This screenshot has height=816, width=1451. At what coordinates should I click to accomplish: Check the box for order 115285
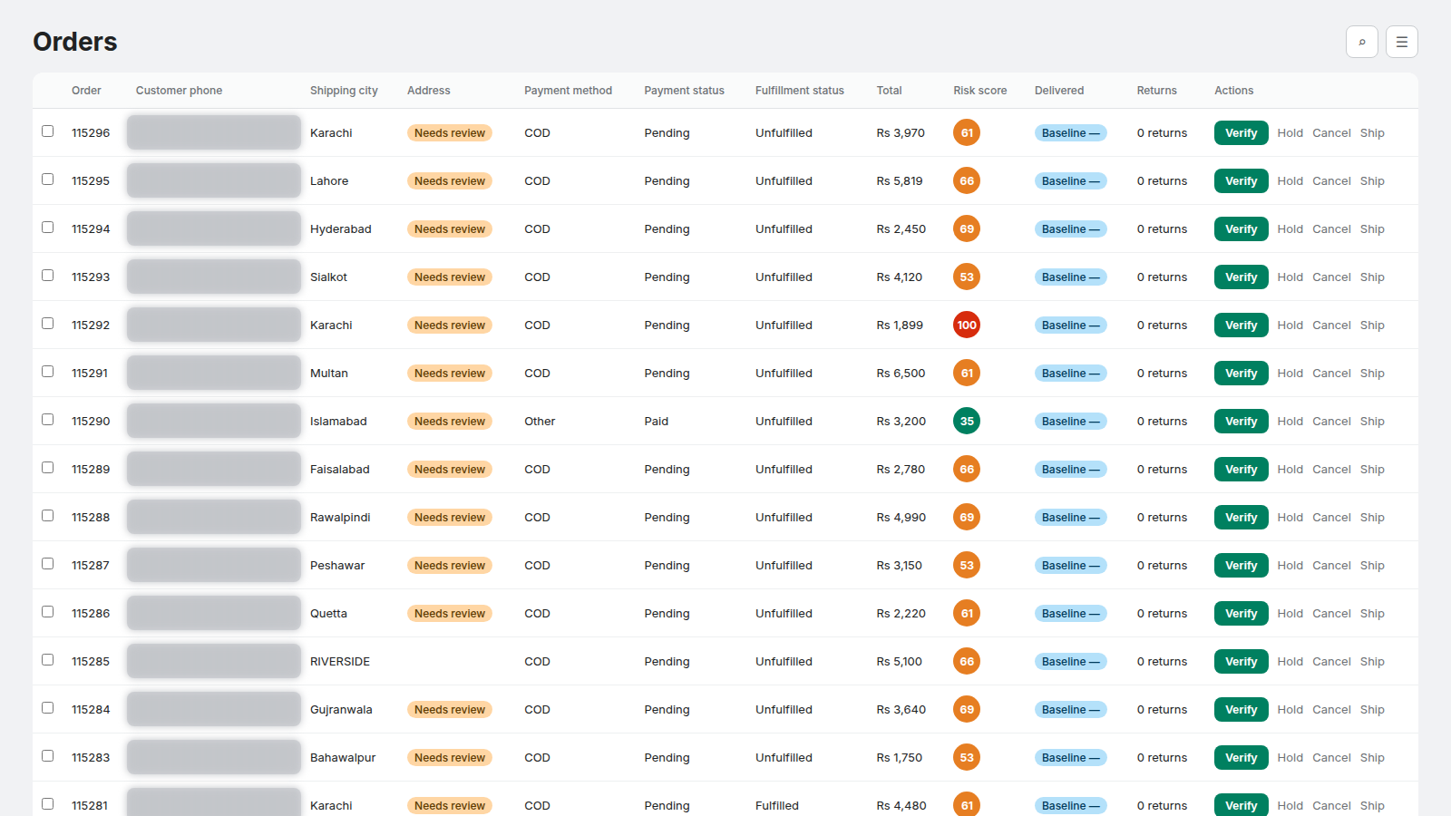click(x=48, y=660)
